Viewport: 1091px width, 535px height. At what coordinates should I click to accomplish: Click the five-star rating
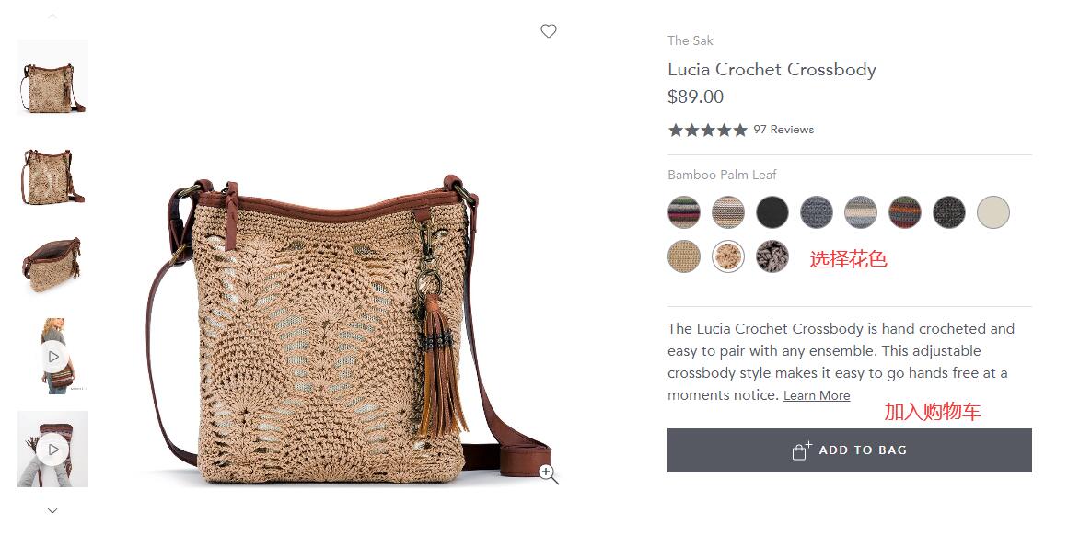tap(708, 130)
